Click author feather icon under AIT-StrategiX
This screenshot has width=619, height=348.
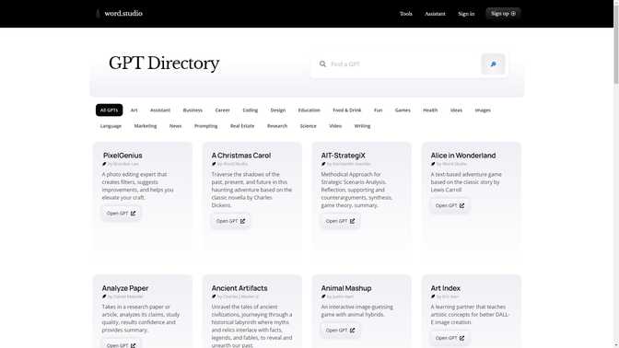point(323,164)
